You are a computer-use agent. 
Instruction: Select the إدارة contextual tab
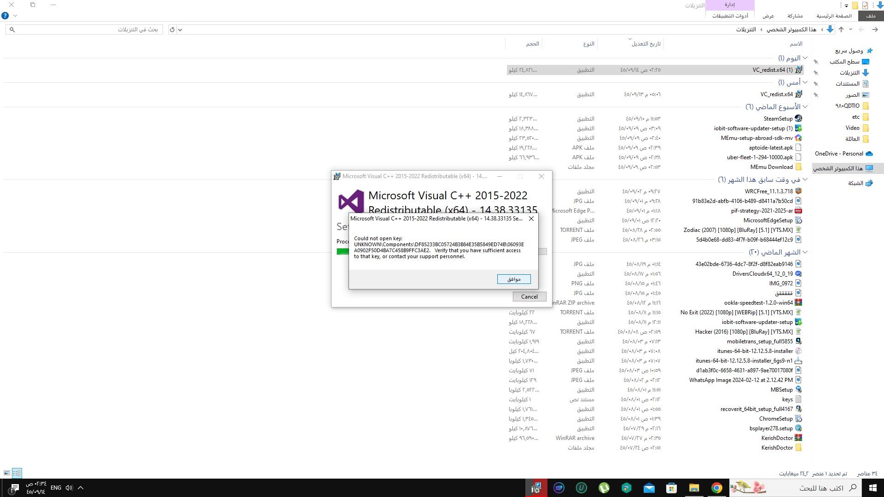730,5
